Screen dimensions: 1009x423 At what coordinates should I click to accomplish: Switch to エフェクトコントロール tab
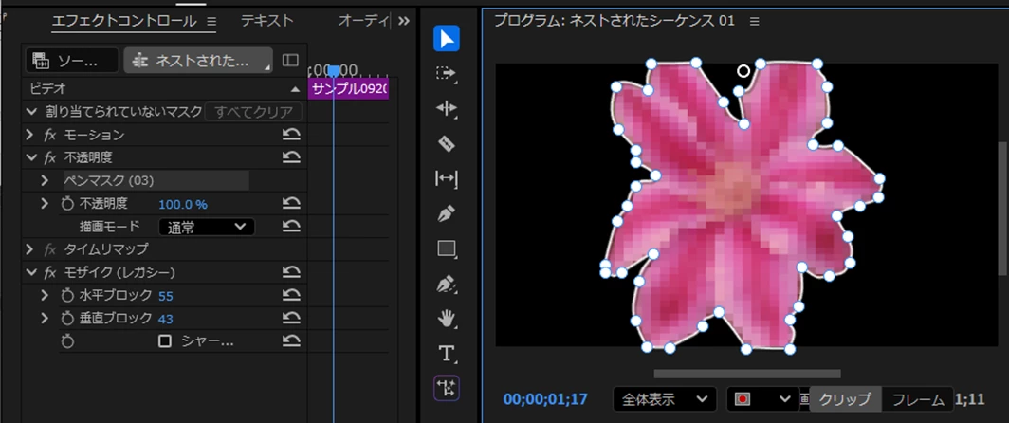click(x=123, y=21)
